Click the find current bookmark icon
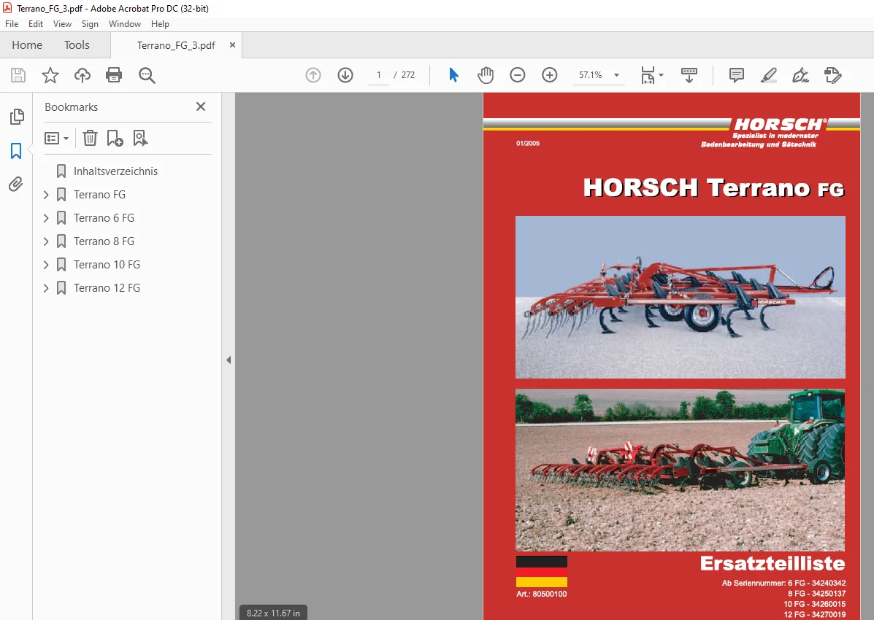Viewport: 874px width, 620px height. 140,138
